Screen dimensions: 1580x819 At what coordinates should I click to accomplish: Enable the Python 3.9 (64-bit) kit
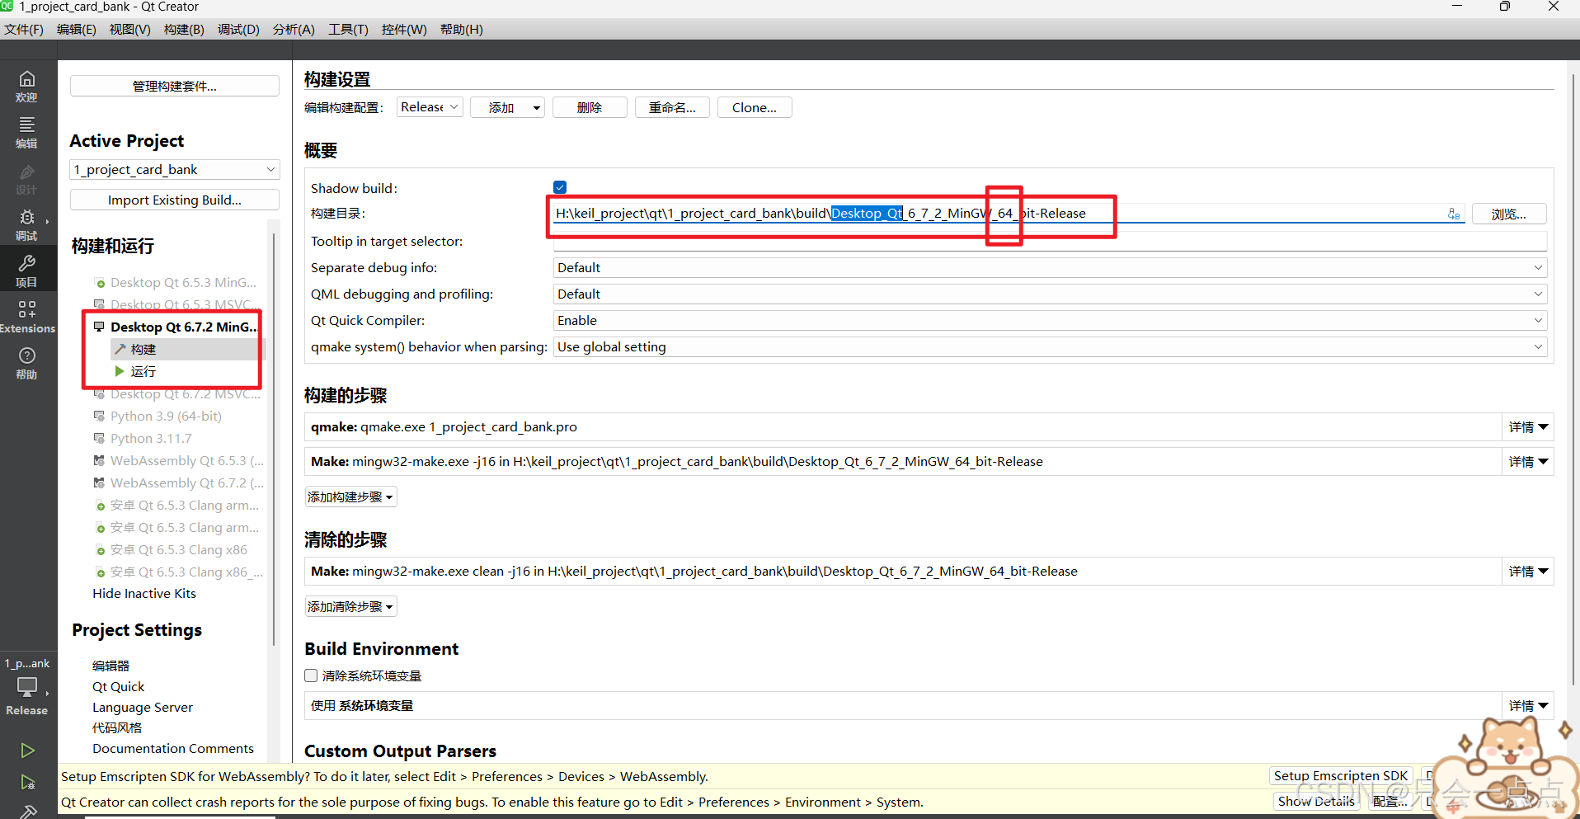pos(158,416)
